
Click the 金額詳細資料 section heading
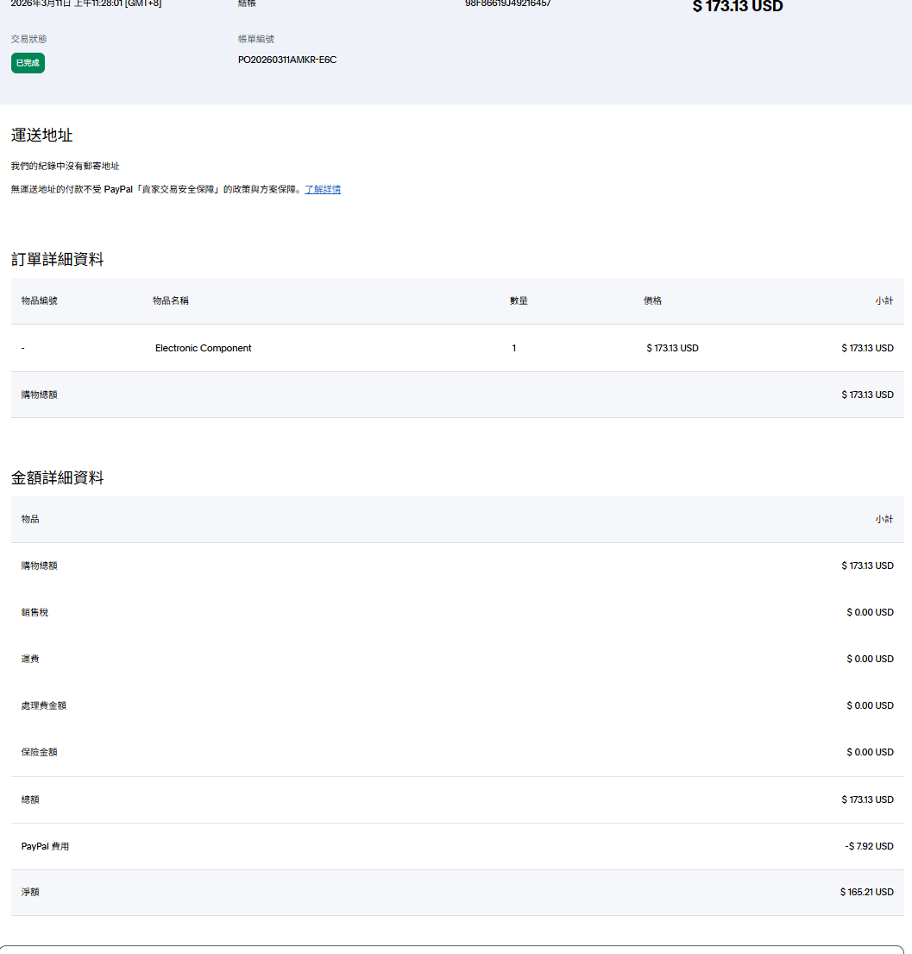[x=57, y=477]
